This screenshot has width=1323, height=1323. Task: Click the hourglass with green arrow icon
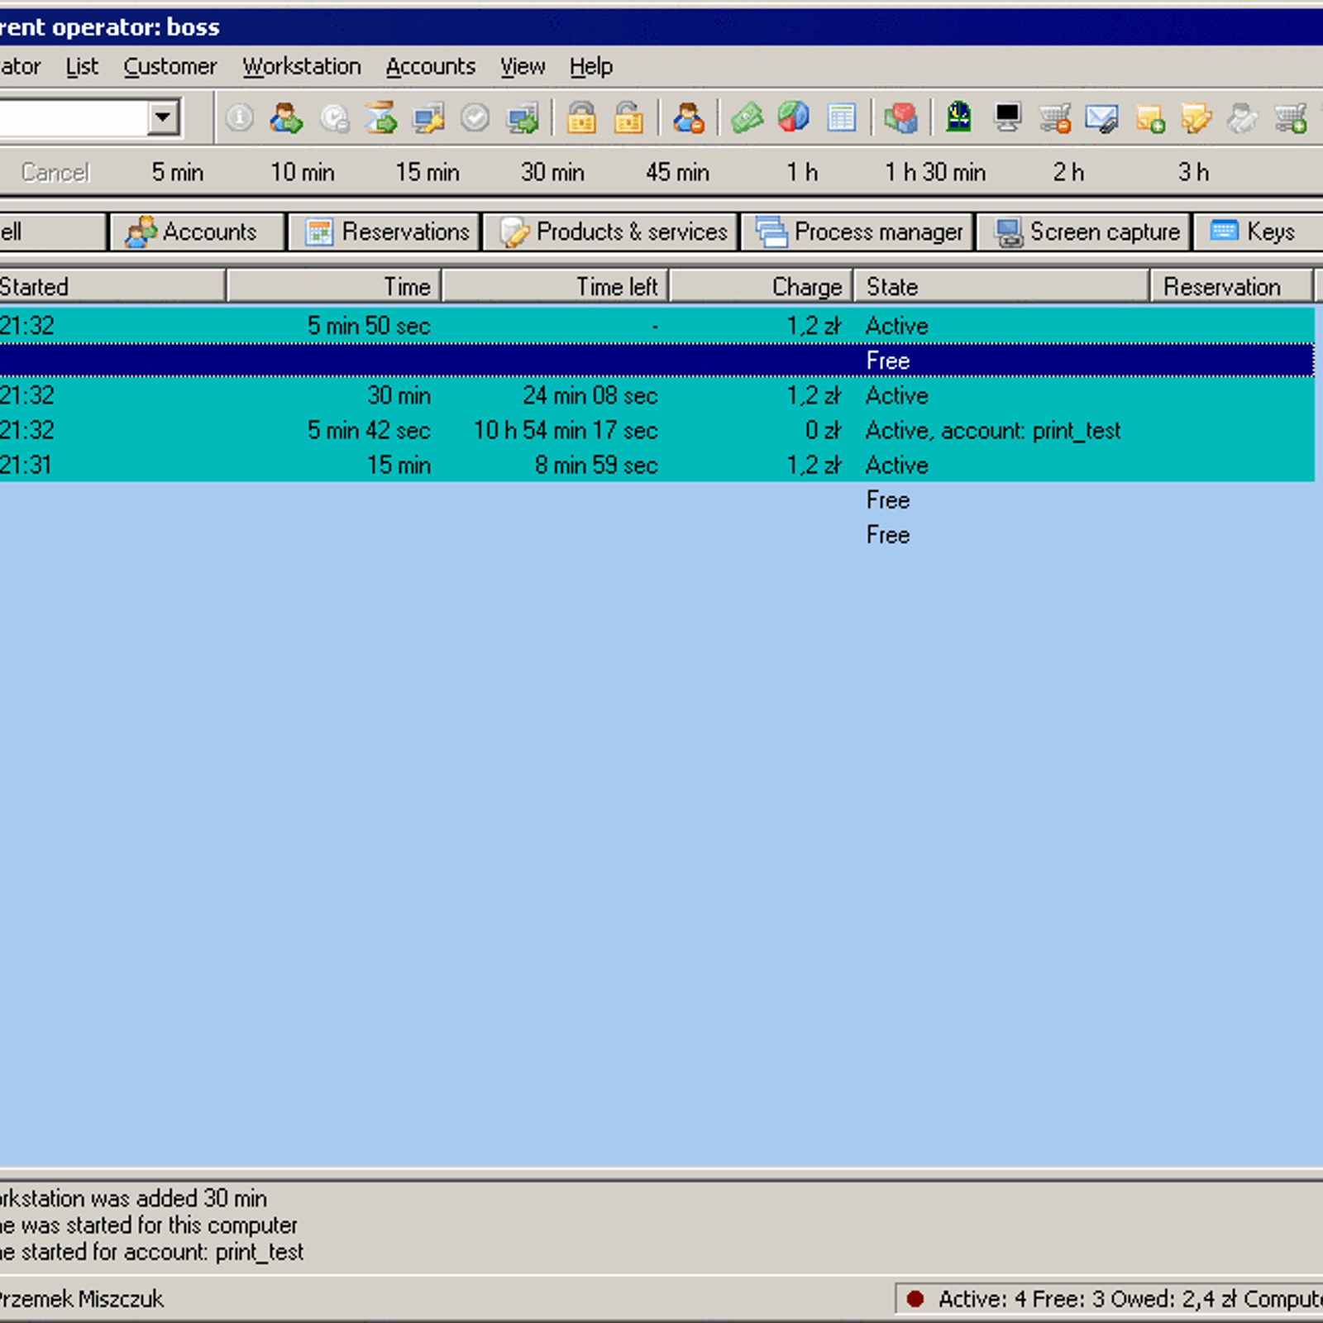(x=381, y=118)
